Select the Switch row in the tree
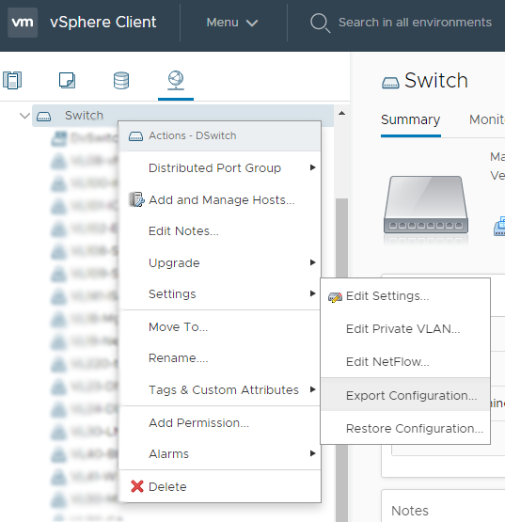 (x=182, y=116)
